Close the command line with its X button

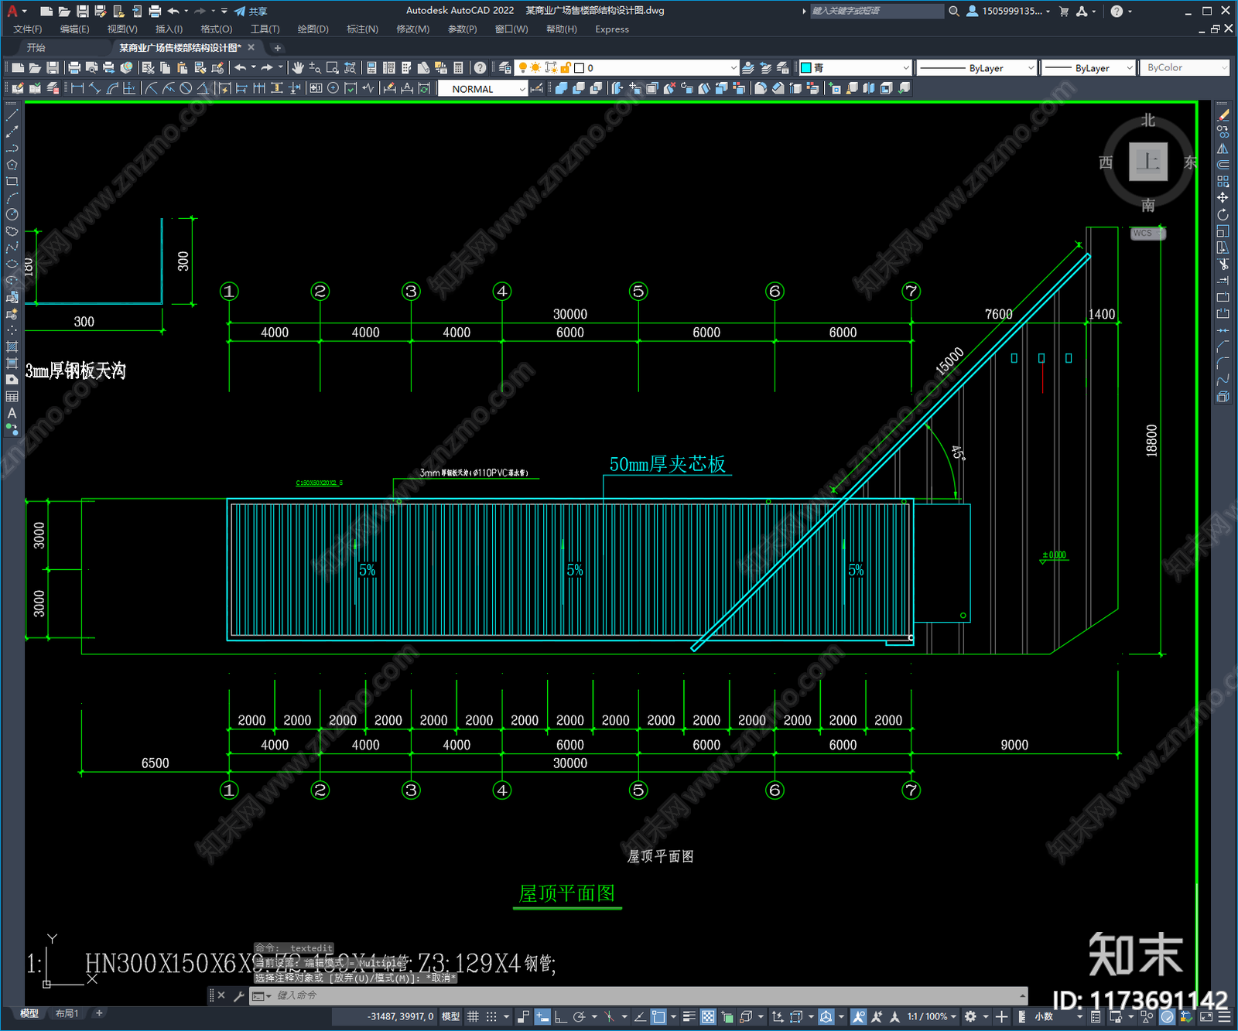coord(221,995)
